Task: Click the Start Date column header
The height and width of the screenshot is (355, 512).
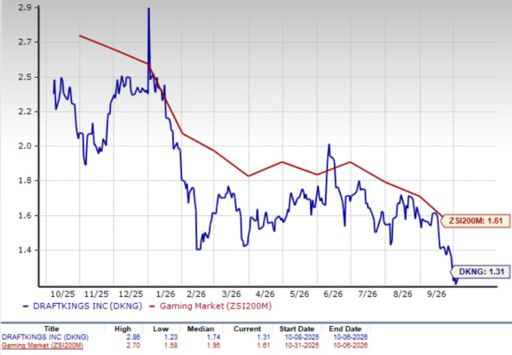Action: (297, 329)
